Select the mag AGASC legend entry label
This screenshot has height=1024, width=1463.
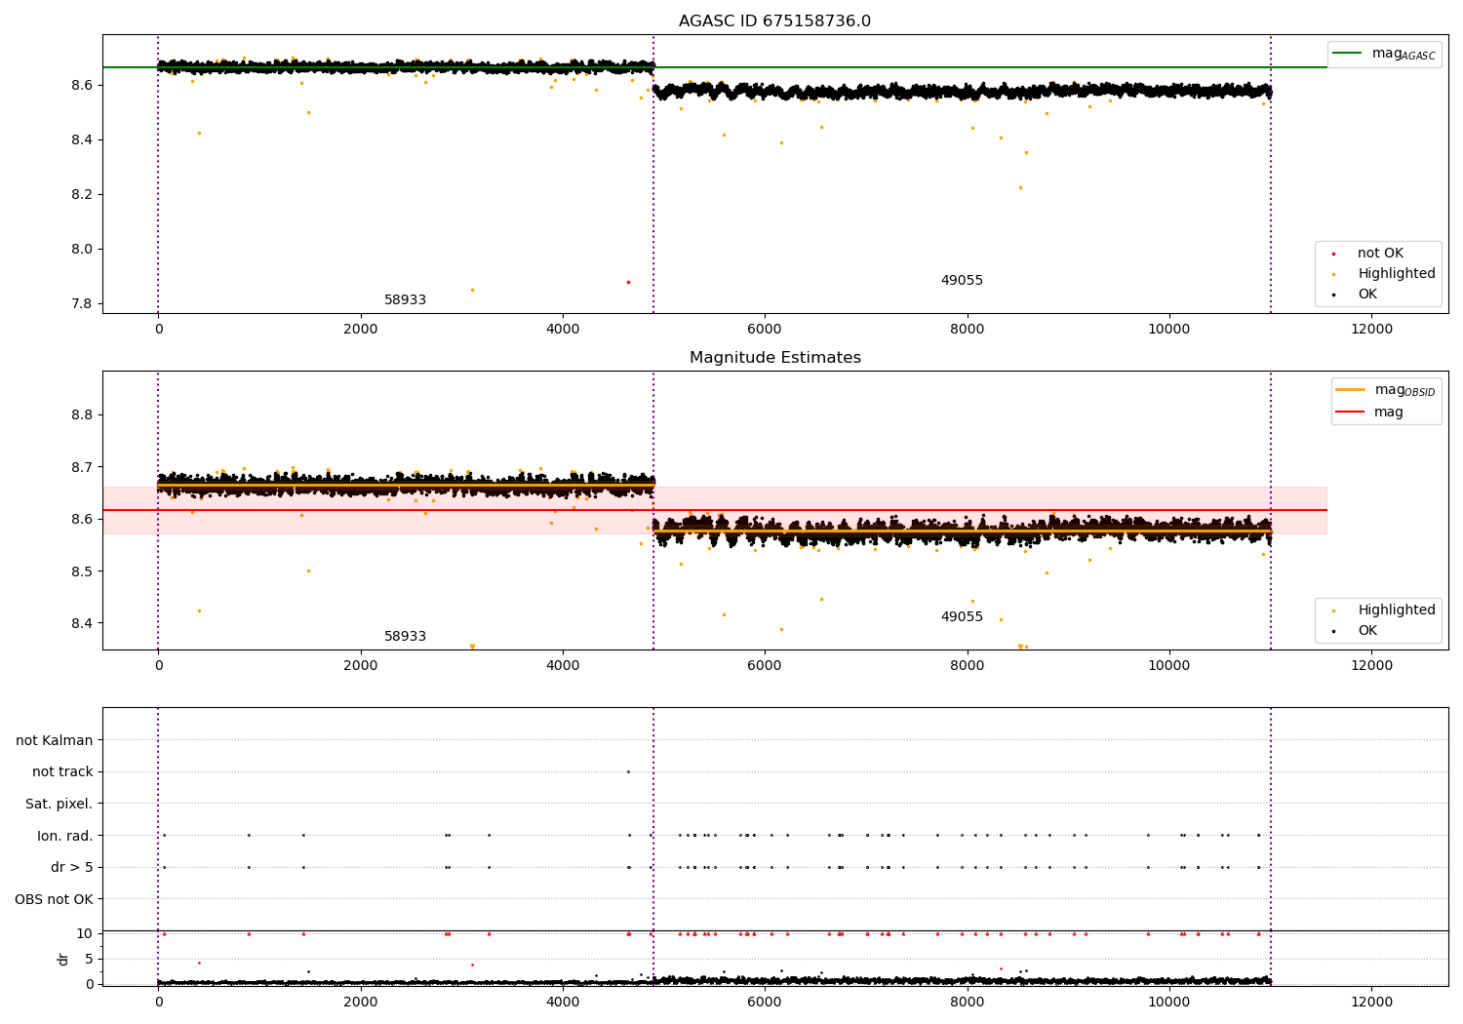[x=1404, y=54]
